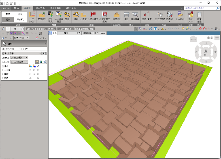Switch to the last ribbon tab, right of CAD

coord(71,8)
